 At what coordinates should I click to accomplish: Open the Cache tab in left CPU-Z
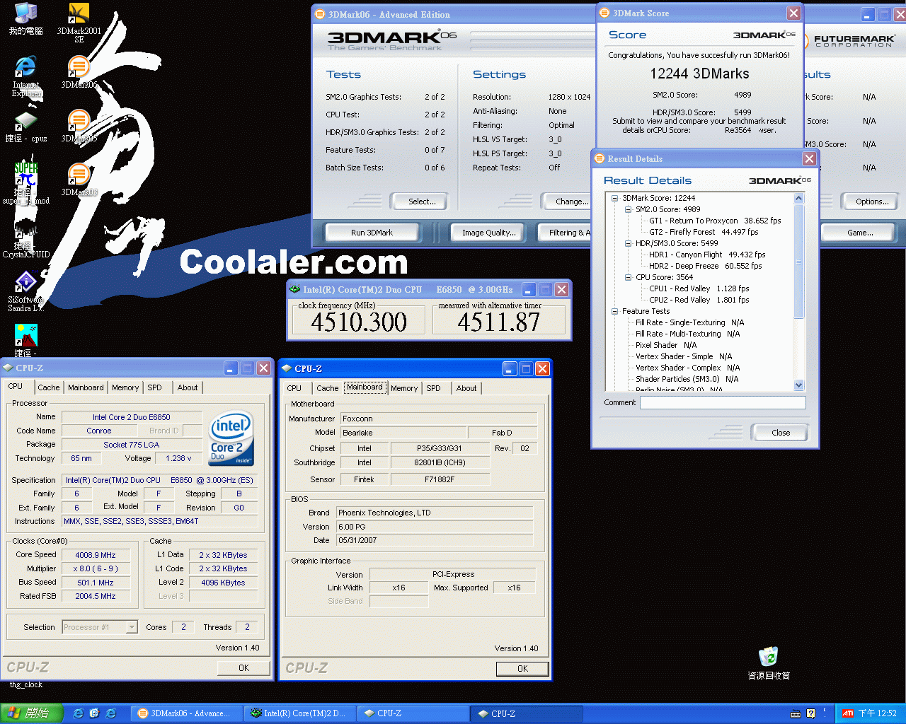click(x=49, y=387)
